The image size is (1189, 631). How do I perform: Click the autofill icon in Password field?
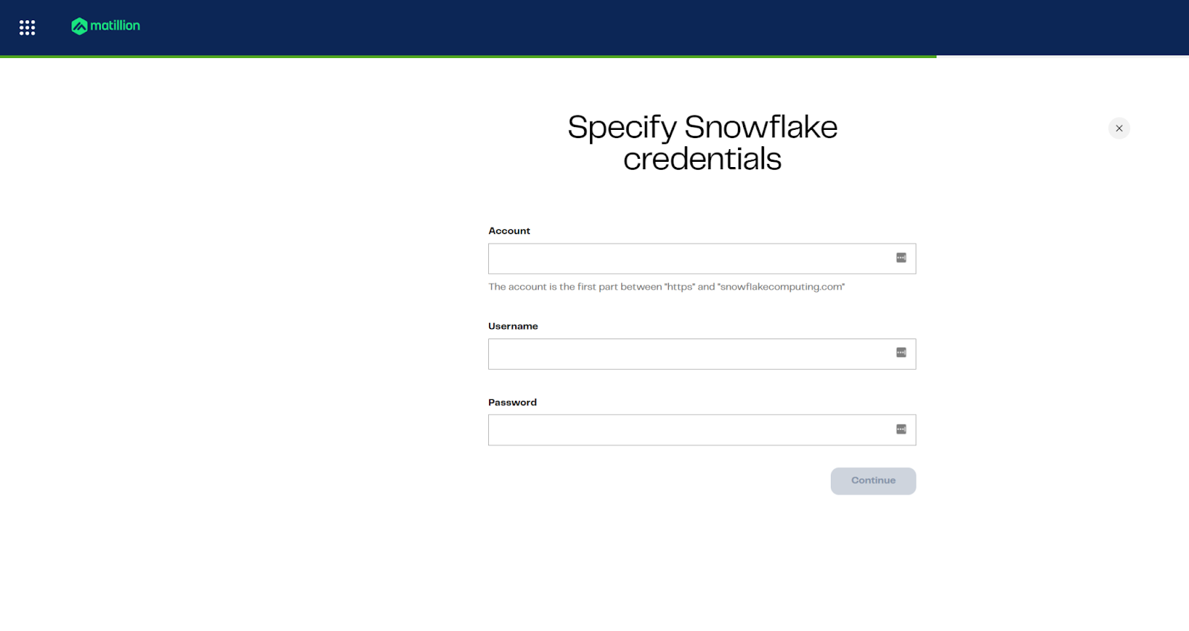coord(901,429)
